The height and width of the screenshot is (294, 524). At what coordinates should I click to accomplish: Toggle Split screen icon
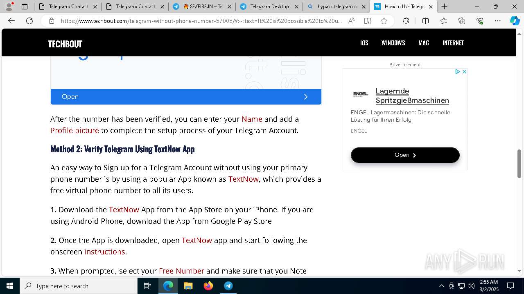click(425, 21)
